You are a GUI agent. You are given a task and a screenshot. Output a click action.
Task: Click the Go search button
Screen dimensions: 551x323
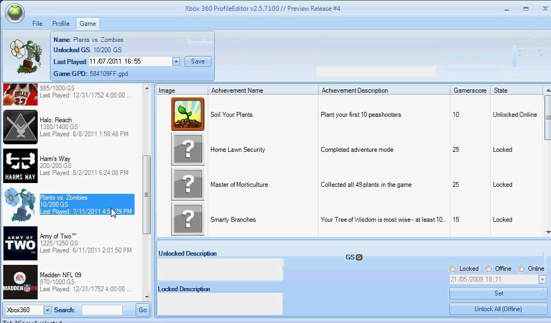click(x=143, y=310)
